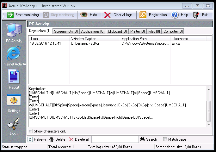Viewport: 216px width, 152px height.
Task: Select the log row 19.08.2016 12:10:41
Action: pos(120,43)
